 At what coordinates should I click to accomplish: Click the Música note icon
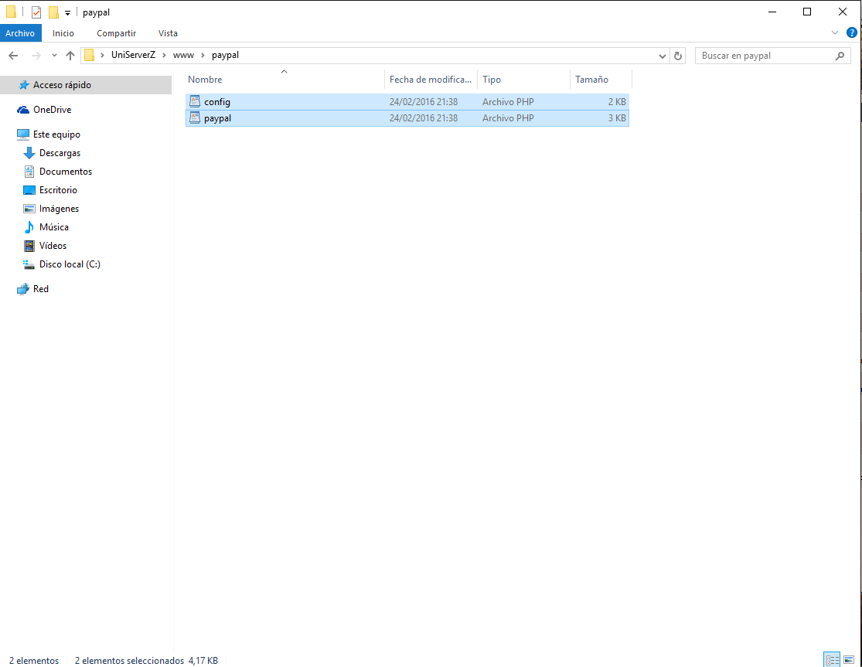pyautogui.click(x=29, y=227)
